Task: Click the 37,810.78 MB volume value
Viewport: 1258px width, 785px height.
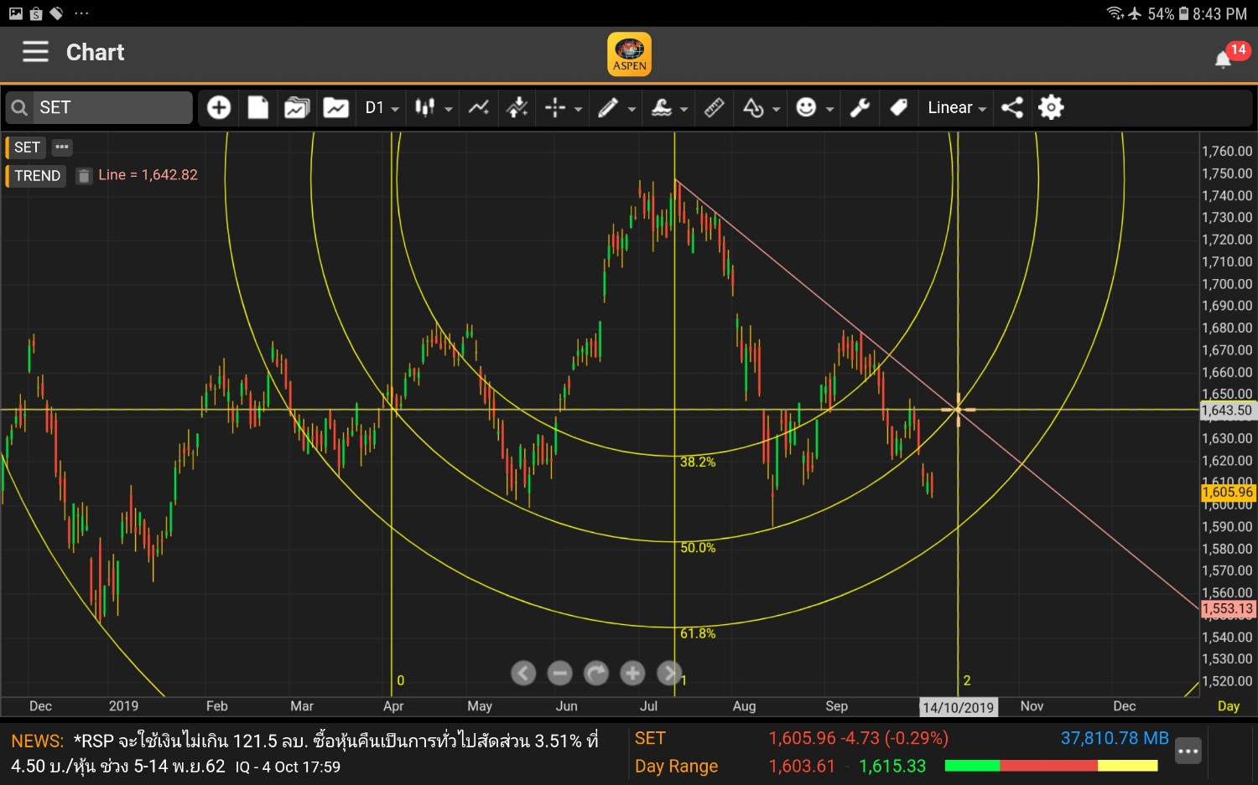Action: [1115, 738]
